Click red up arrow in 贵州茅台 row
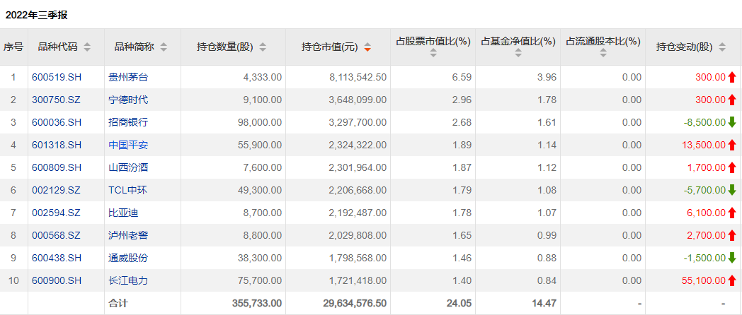Image resolution: width=742 pixels, height=315 pixels. 732,78
